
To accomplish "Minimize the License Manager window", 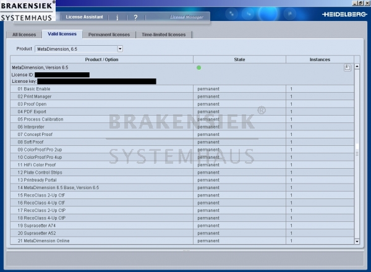I will click(354, 3).
